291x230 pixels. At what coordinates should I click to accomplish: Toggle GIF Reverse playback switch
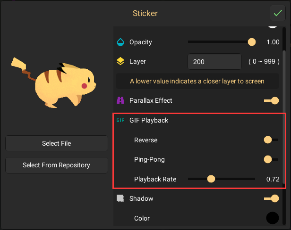pos(271,140)
